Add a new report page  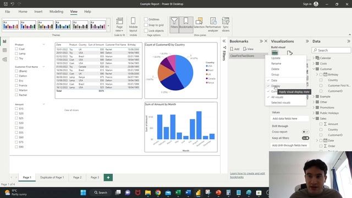tap(108, 177)
